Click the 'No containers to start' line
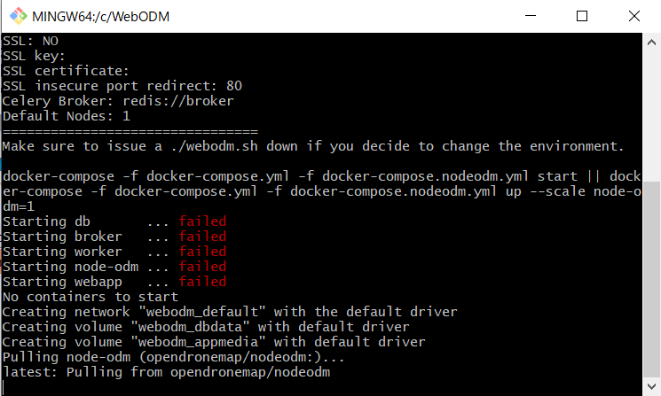 (x=90, y=297)
